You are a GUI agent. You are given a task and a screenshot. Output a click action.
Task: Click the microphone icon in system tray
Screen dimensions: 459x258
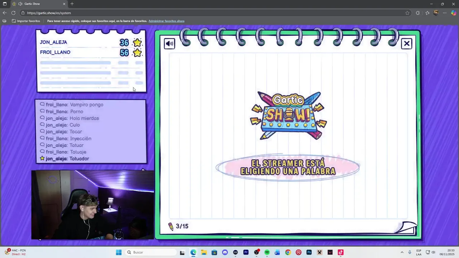(410, 252)
